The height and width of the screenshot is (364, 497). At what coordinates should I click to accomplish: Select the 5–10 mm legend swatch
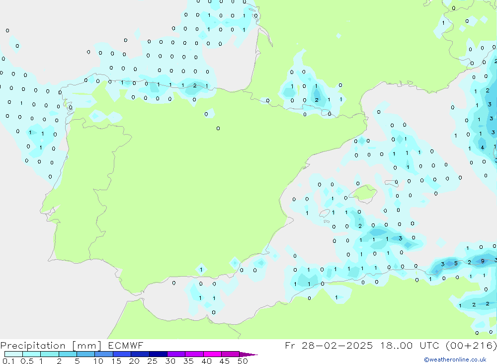[x=85, y=354]
